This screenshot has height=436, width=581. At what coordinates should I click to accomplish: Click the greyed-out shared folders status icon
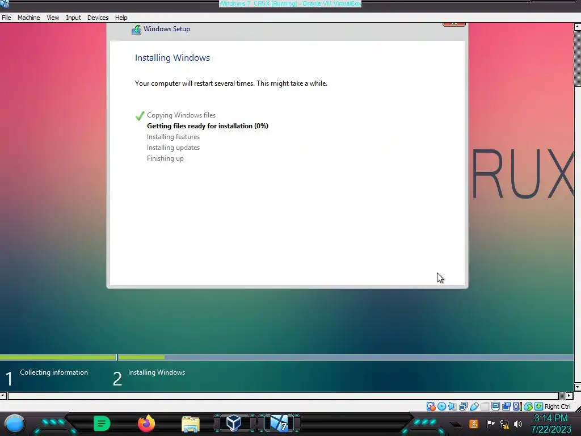pos(485,406)
